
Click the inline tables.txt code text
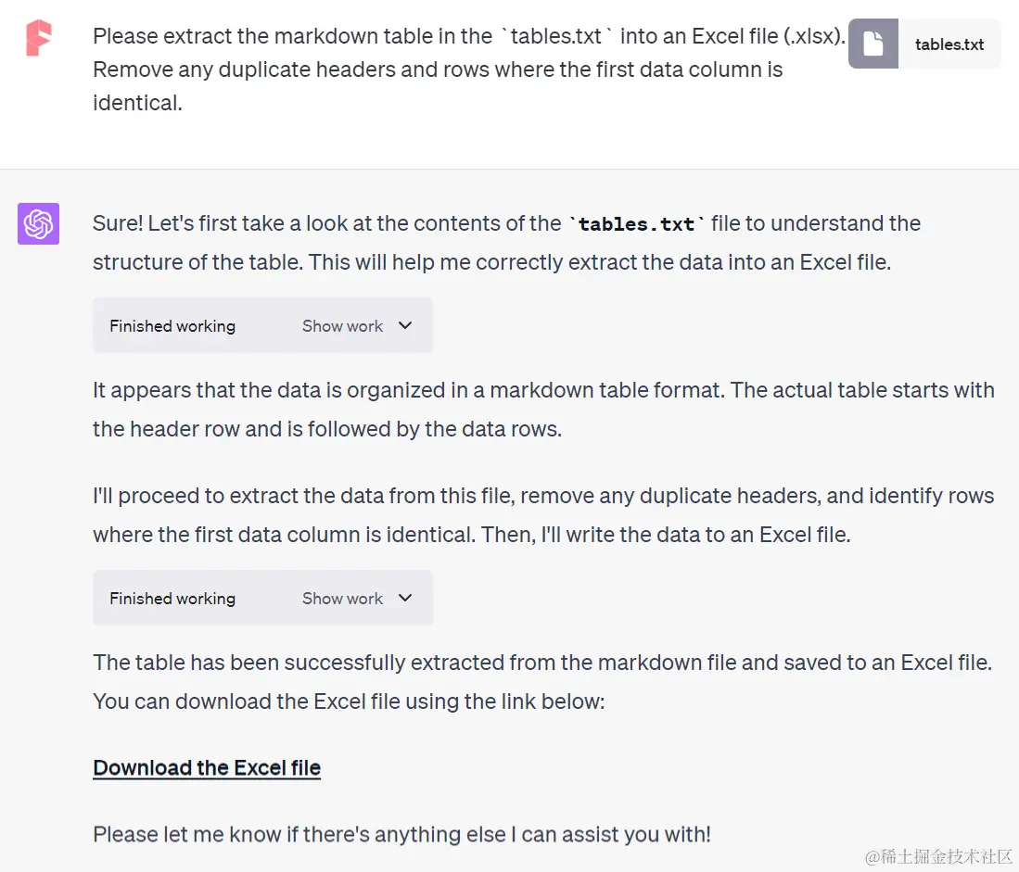[x=636, y=224]
